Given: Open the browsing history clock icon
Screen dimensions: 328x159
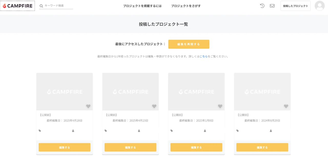Looking at the screenshot, I should 262,6.
